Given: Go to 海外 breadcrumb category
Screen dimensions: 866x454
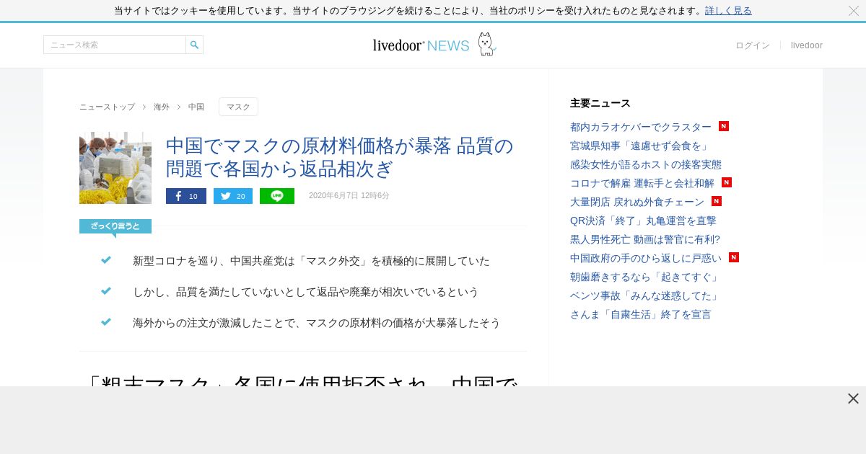Looking at the screenshot, I should click(x=162, y=107).
